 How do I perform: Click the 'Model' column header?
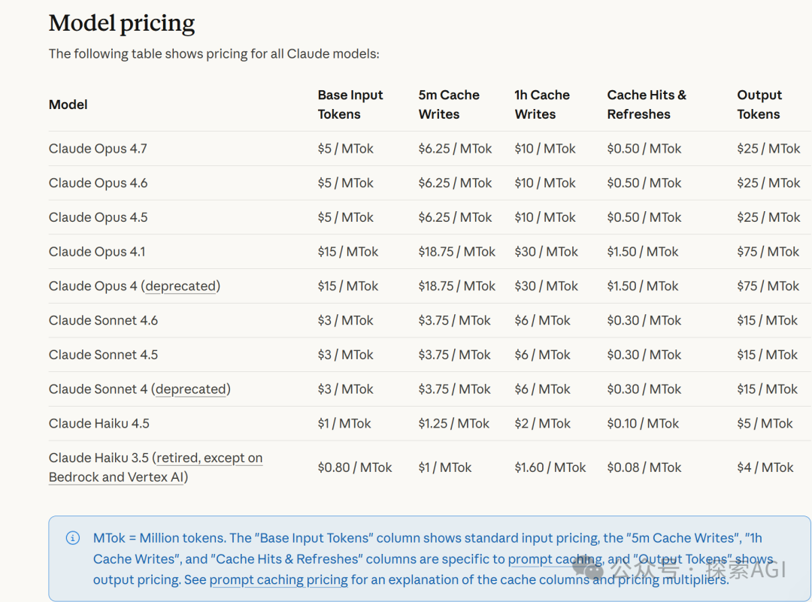click(x=68, y=104)
